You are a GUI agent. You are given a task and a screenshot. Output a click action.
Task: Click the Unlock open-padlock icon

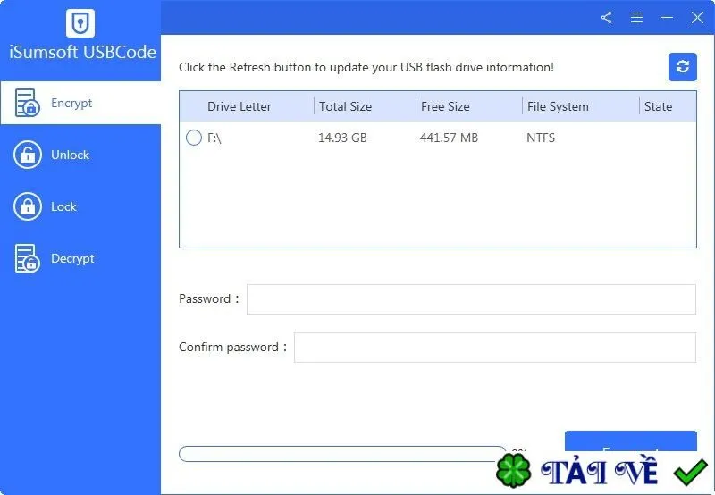(x=28, y=155)
